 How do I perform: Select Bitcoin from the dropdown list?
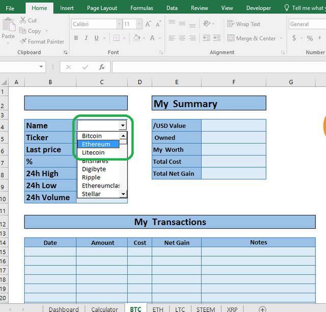point(98,136)
